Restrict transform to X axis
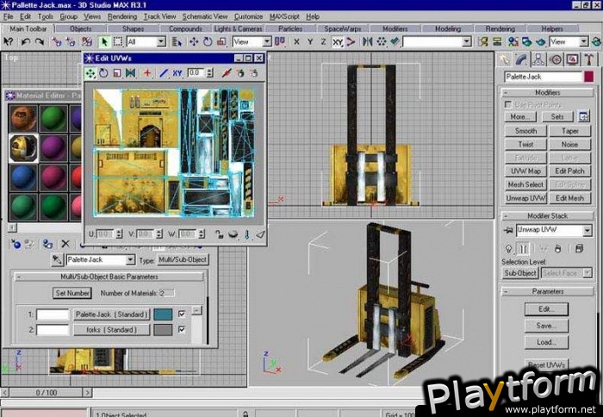 coord(296,41)
